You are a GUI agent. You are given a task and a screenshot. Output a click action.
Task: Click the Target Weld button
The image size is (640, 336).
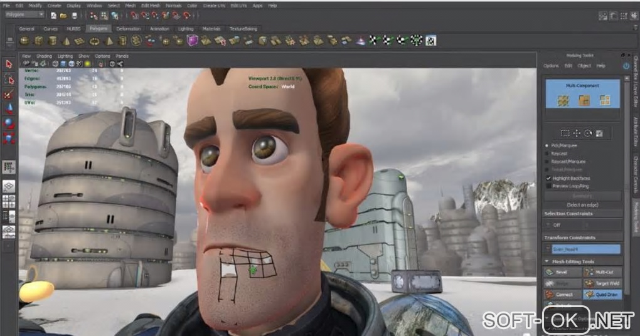602,283
